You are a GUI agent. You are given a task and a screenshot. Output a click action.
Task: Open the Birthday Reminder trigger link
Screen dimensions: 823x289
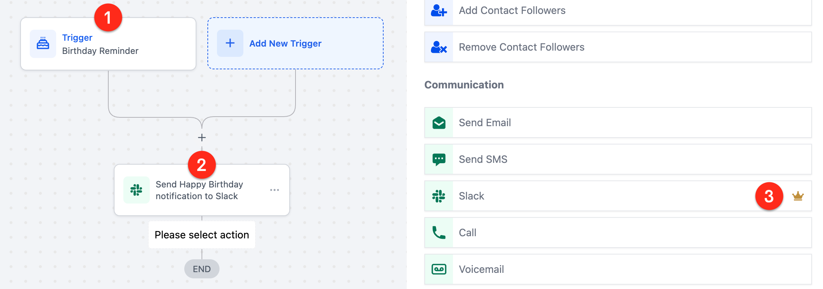(x=77, y=37)
